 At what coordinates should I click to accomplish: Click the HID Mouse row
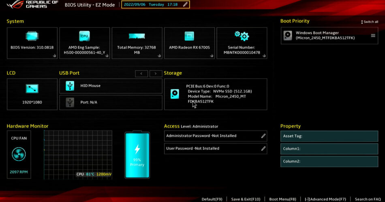coord(111,86)
